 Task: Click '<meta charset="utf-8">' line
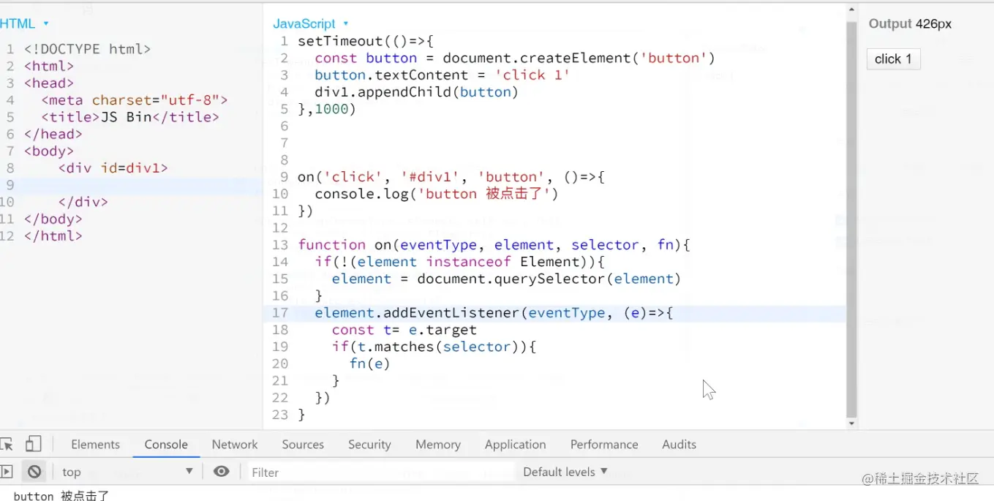pyautogui.click(x=135, y=100)
